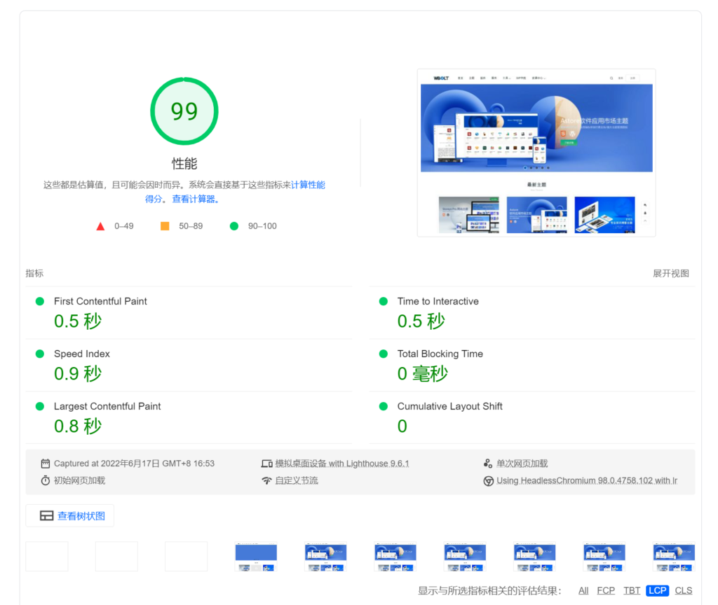This screenshot has width=718, height=605.
Task: Click the calendar icon beside the capture date
Action: (x=46, y=463)
